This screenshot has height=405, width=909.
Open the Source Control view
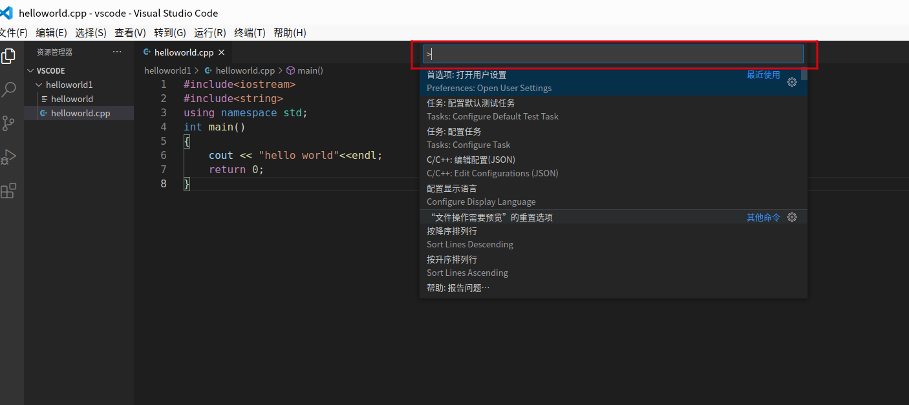[x=9, y=123]
